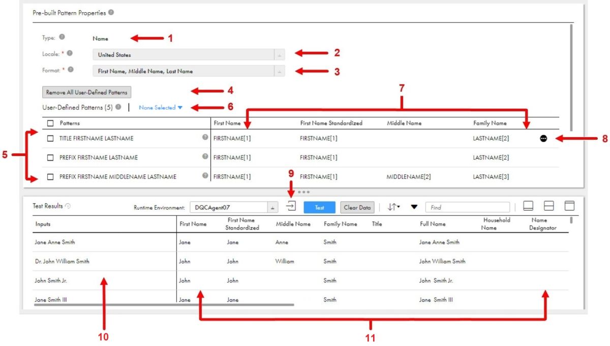The width and height of the screenshot is (610, 346).
Task: Open Runtime Environment DQCAgent07 dropdown
Action: coord(234,207)
